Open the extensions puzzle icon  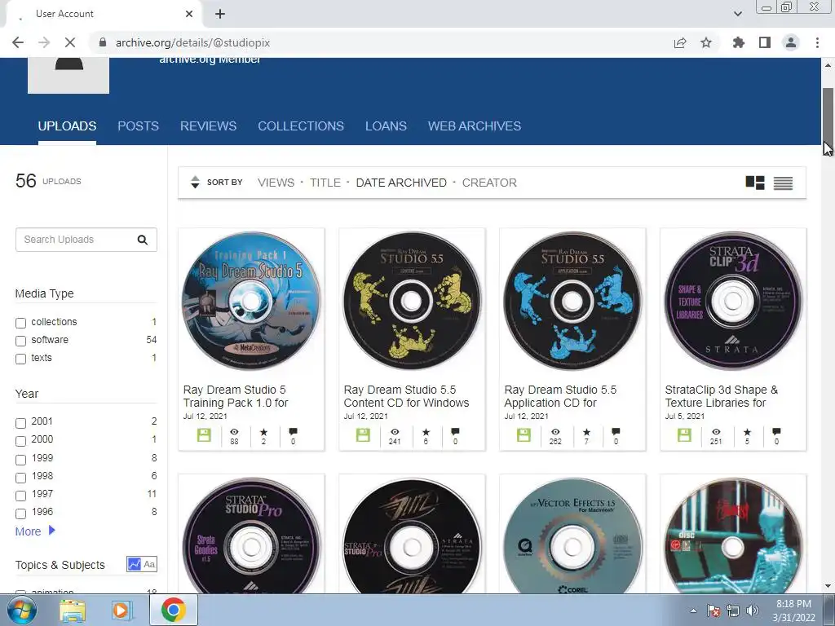point(738,42)
